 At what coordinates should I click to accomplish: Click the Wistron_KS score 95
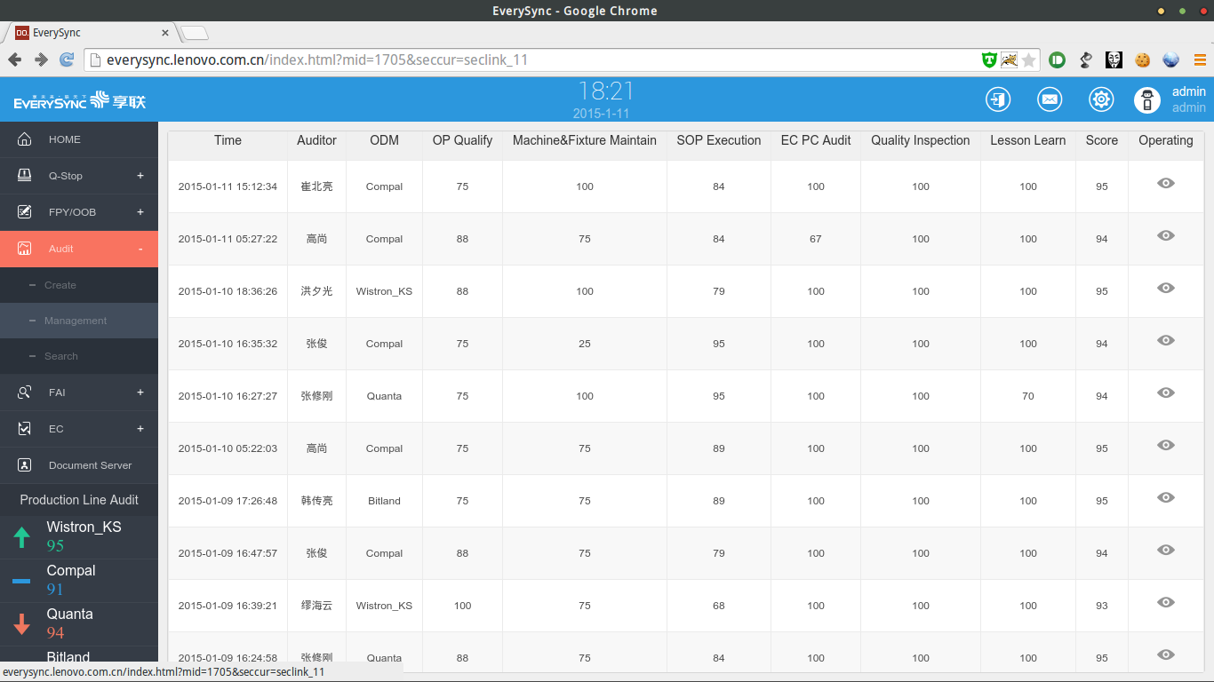coord(55,545)
